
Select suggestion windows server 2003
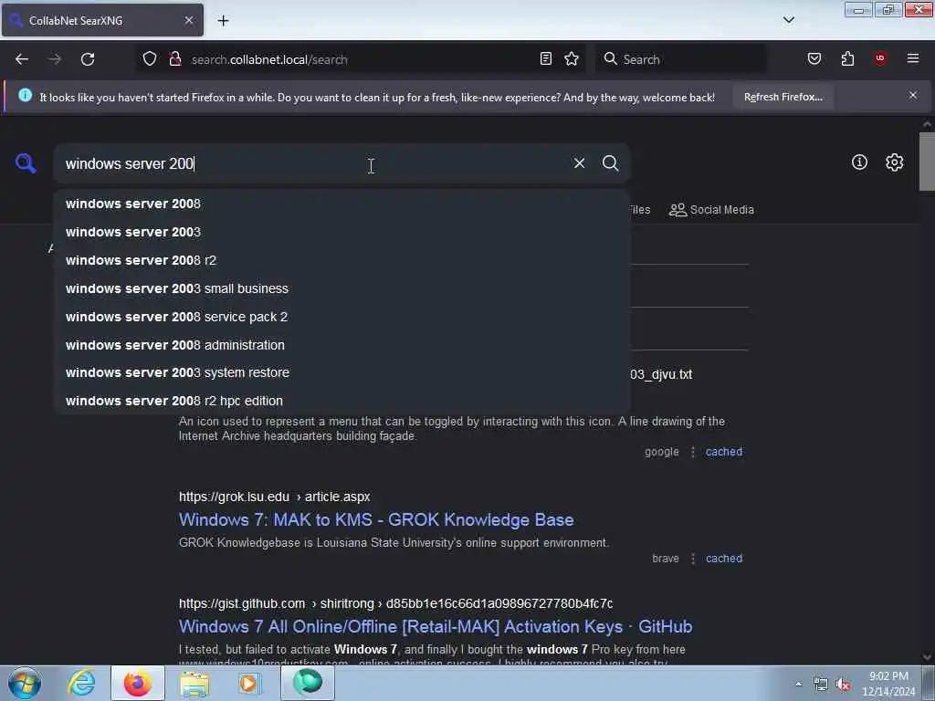click(x=341, y=232)
